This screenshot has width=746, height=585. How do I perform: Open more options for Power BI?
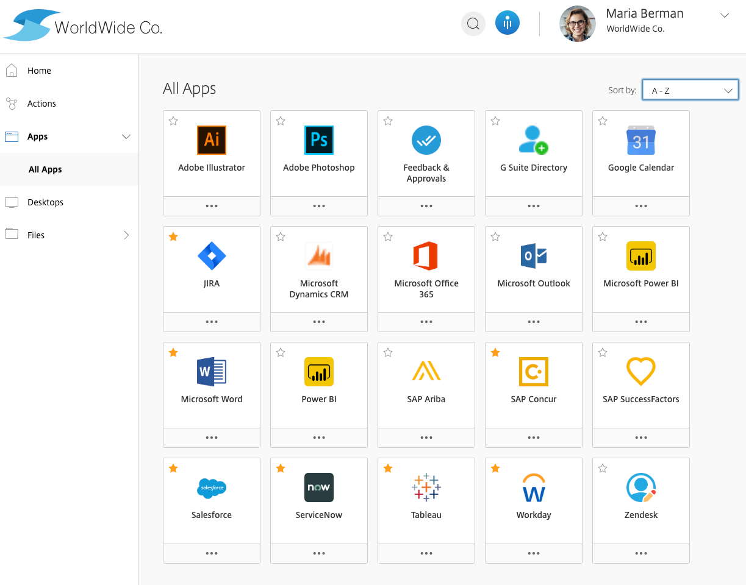(319, 438)
